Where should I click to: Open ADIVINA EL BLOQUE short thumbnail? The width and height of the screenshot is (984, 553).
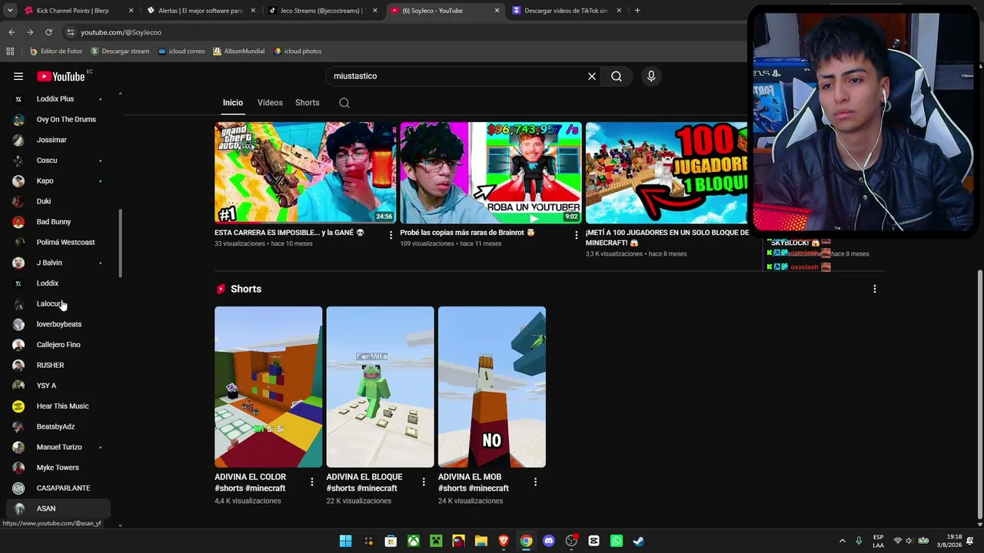(x=380, y=387)
